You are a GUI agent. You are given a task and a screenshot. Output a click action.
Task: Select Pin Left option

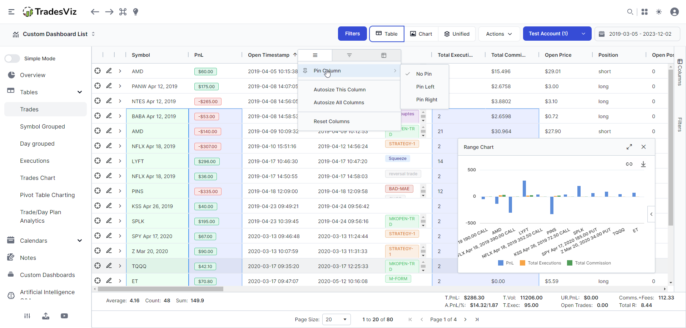(425, 87)
